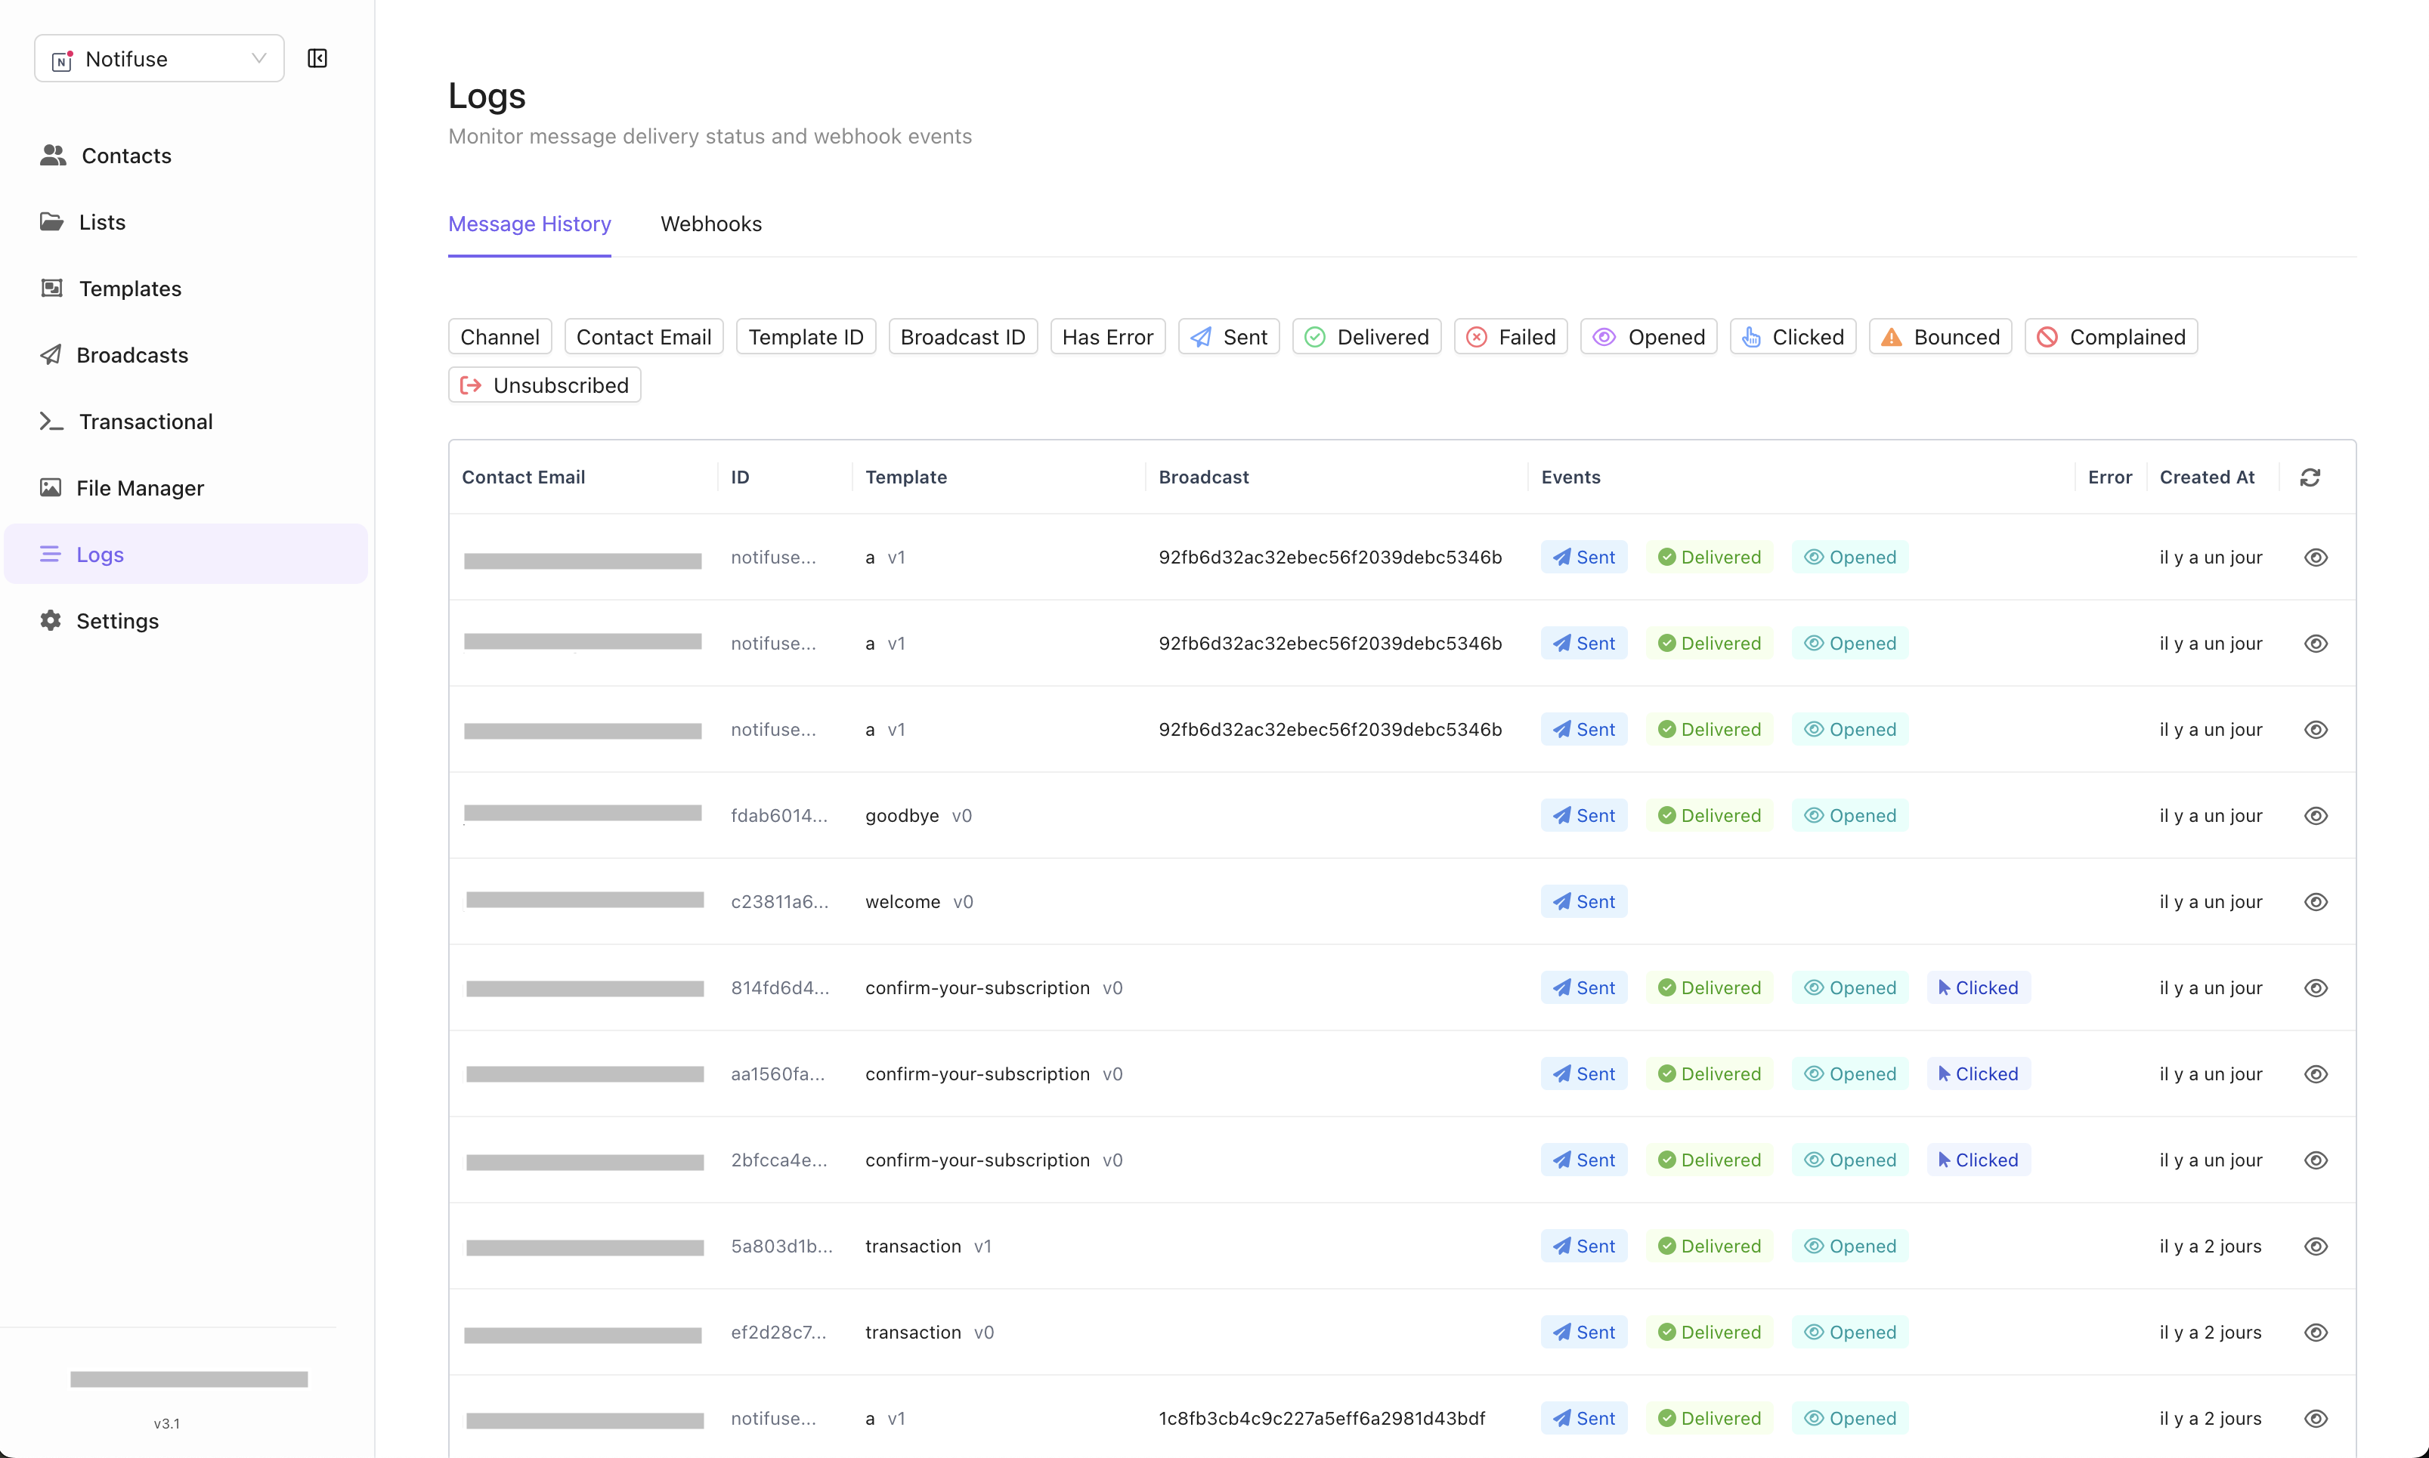Viewport: 2429px width, 1458px height.
Task: Click Clicked tag for ID 814fd6d4
Action: click(x=1978, y=988)
